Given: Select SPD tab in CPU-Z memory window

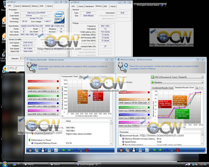Looking at the screenshot, I should point(105,6).
